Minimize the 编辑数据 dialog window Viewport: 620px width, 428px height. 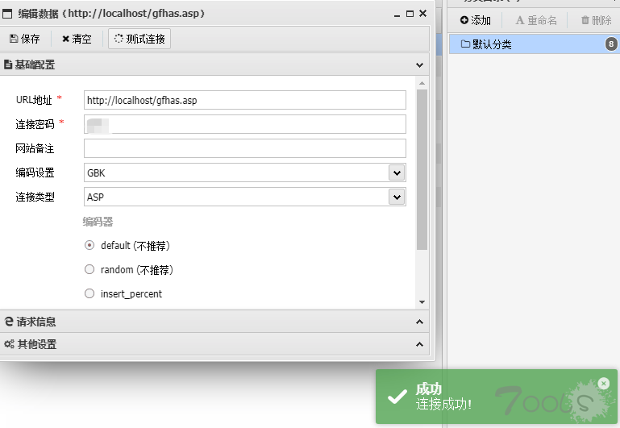[x=397, y=14]
